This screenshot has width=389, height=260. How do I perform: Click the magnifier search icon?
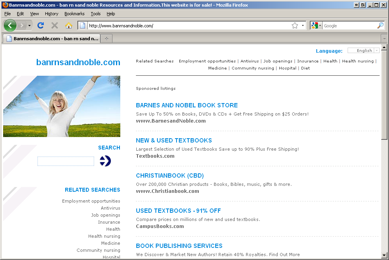pos(380,25)
